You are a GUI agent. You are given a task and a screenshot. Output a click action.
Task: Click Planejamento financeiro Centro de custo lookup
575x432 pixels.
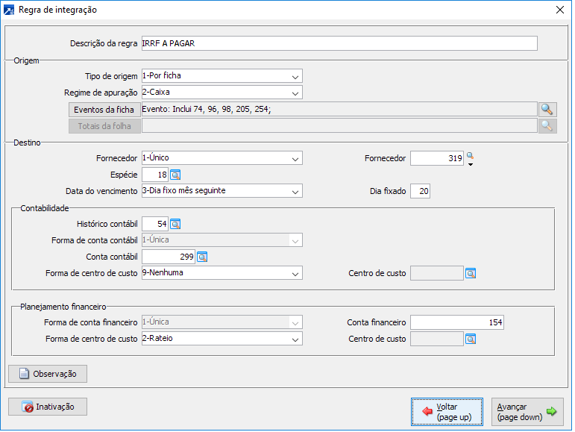471,339
